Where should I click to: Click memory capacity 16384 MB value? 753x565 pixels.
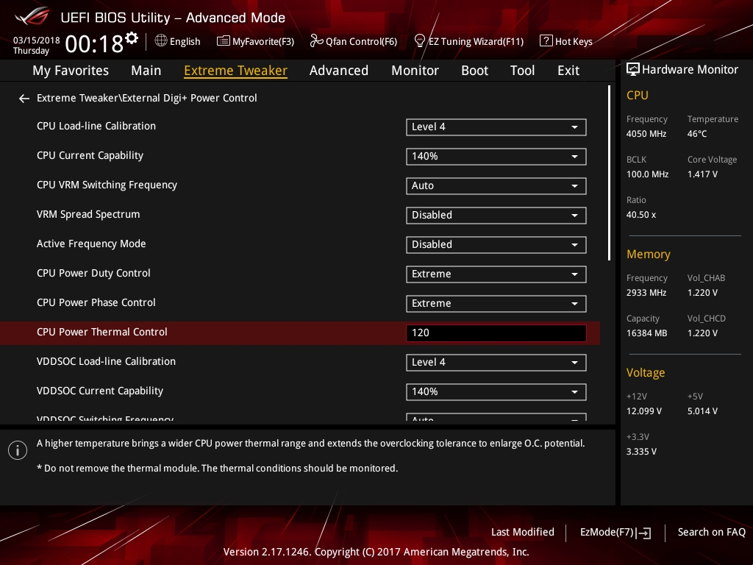(x=646, y=333)
